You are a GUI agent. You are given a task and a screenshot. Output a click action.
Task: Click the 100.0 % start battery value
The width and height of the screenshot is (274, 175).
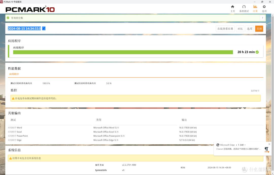(x=46, y=83)
